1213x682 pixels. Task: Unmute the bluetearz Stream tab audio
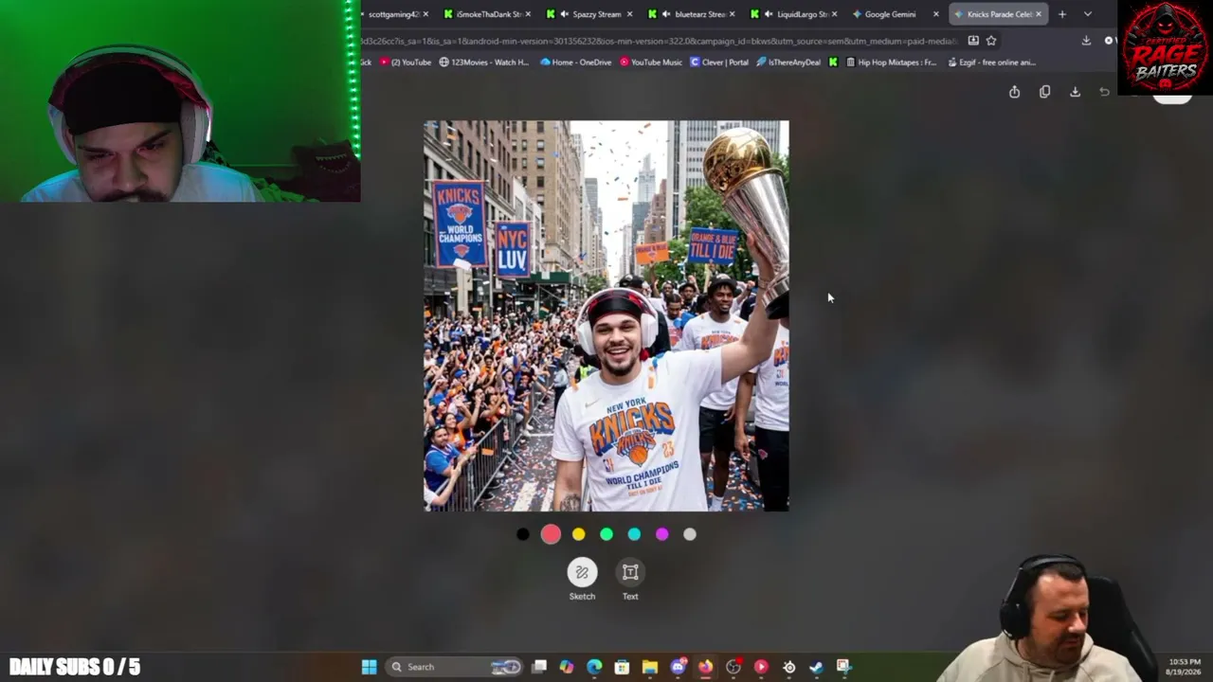[667, 14]
